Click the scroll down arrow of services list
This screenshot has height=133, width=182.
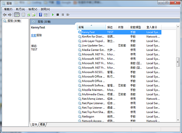[178, 120]
